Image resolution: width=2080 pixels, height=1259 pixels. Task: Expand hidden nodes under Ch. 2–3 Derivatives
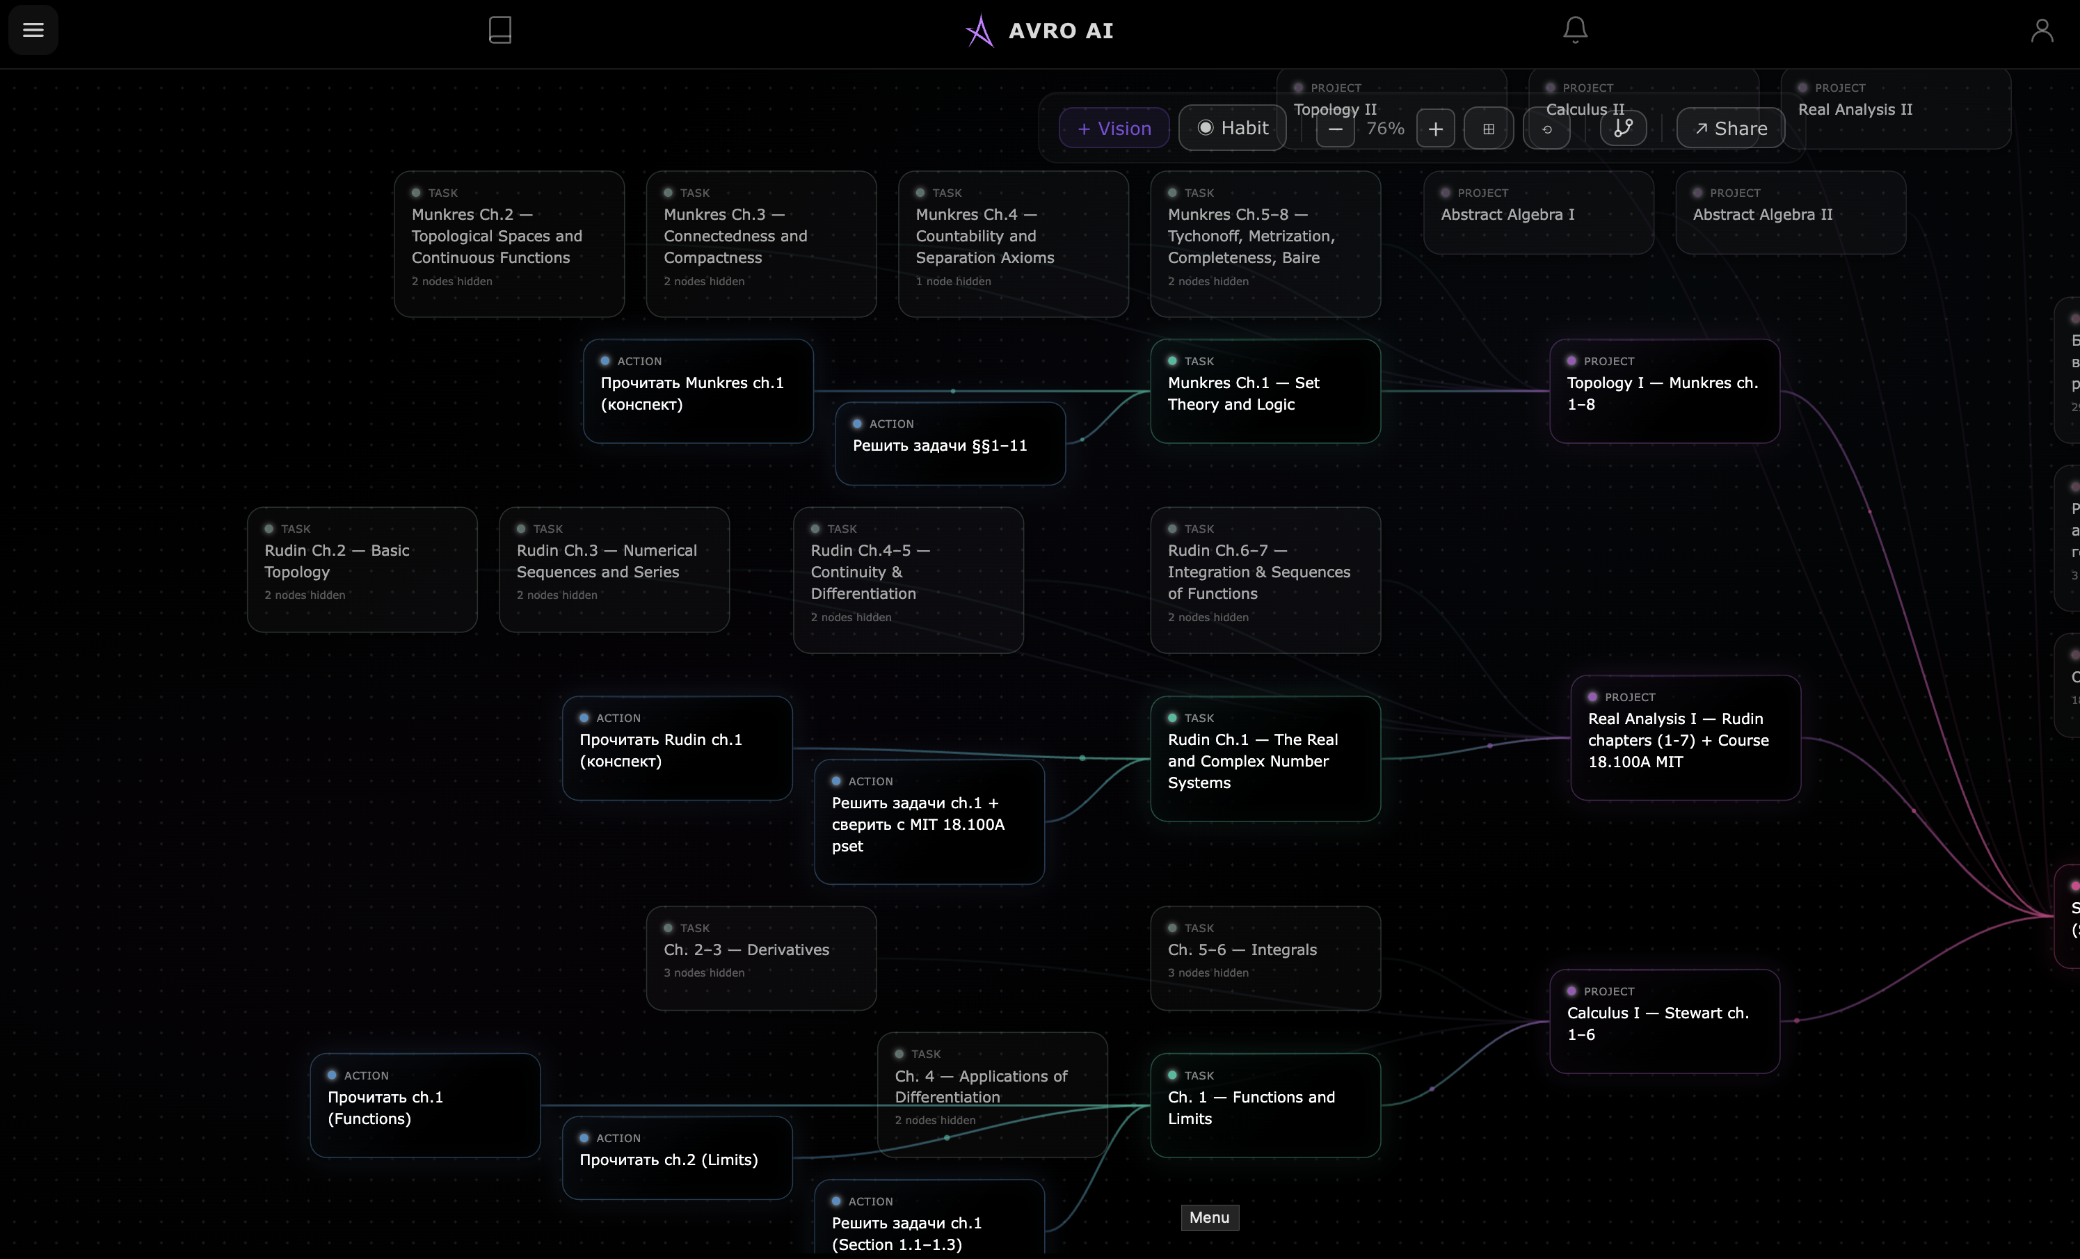[703, 973]
